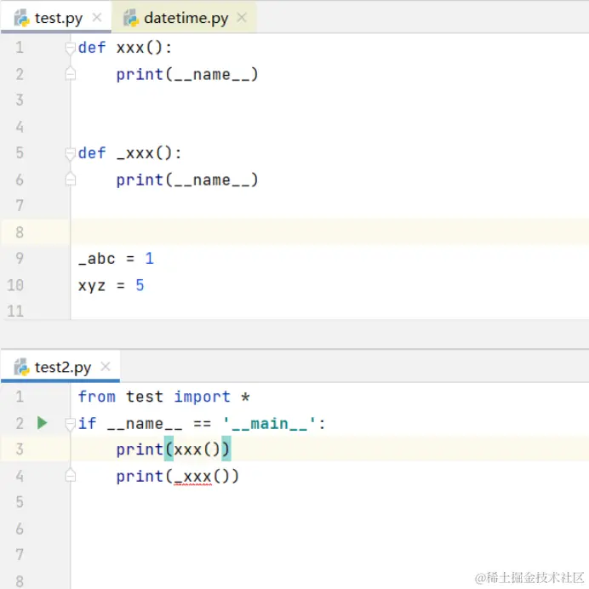Click line number 10 in test.py gutter
Image resolution: width=589 pixels, height=589 pixels.
tap(15, 285)
